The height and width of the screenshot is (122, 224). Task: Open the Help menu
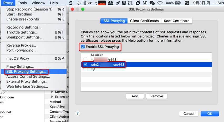54,3
